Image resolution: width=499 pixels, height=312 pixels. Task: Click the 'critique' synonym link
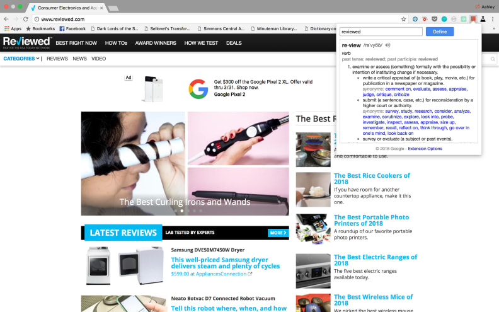click(384, 95)
